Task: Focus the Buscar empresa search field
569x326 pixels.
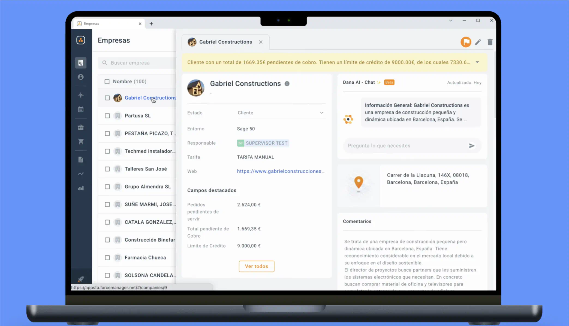Action: point(137,63)
